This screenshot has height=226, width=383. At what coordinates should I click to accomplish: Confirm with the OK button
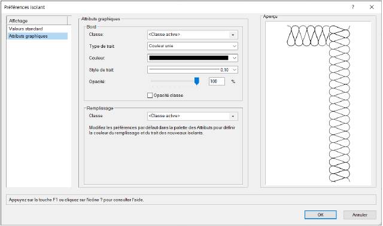(x=321, y=215)
